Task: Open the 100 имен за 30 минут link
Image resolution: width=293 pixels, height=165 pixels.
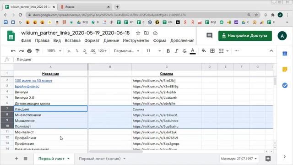Action: [x=33, y=81]
